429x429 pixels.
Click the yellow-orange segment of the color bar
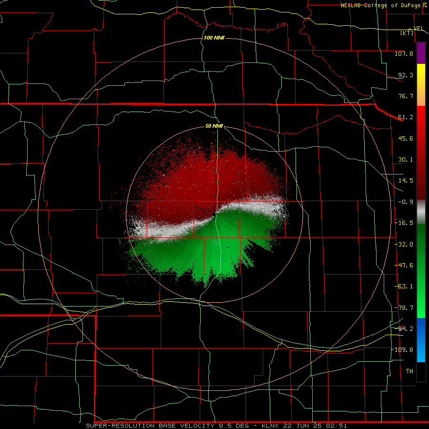coord(421,85)
